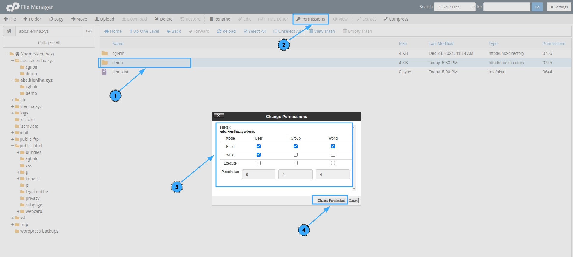Click the search text input field
This screenshot has height=257, width=573.
506,7
